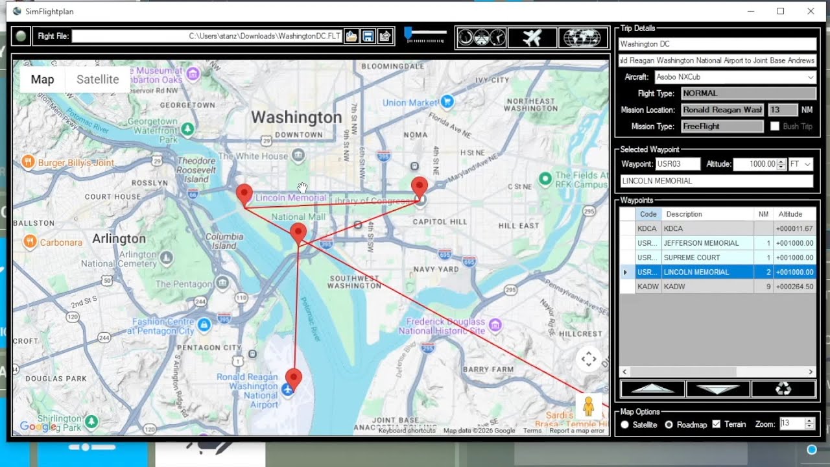The height and width of the screenshot is (467, 830).
Task: Click the waypoints list right scroll arrow
Action: pyautogui.click(x=811, y=372)
